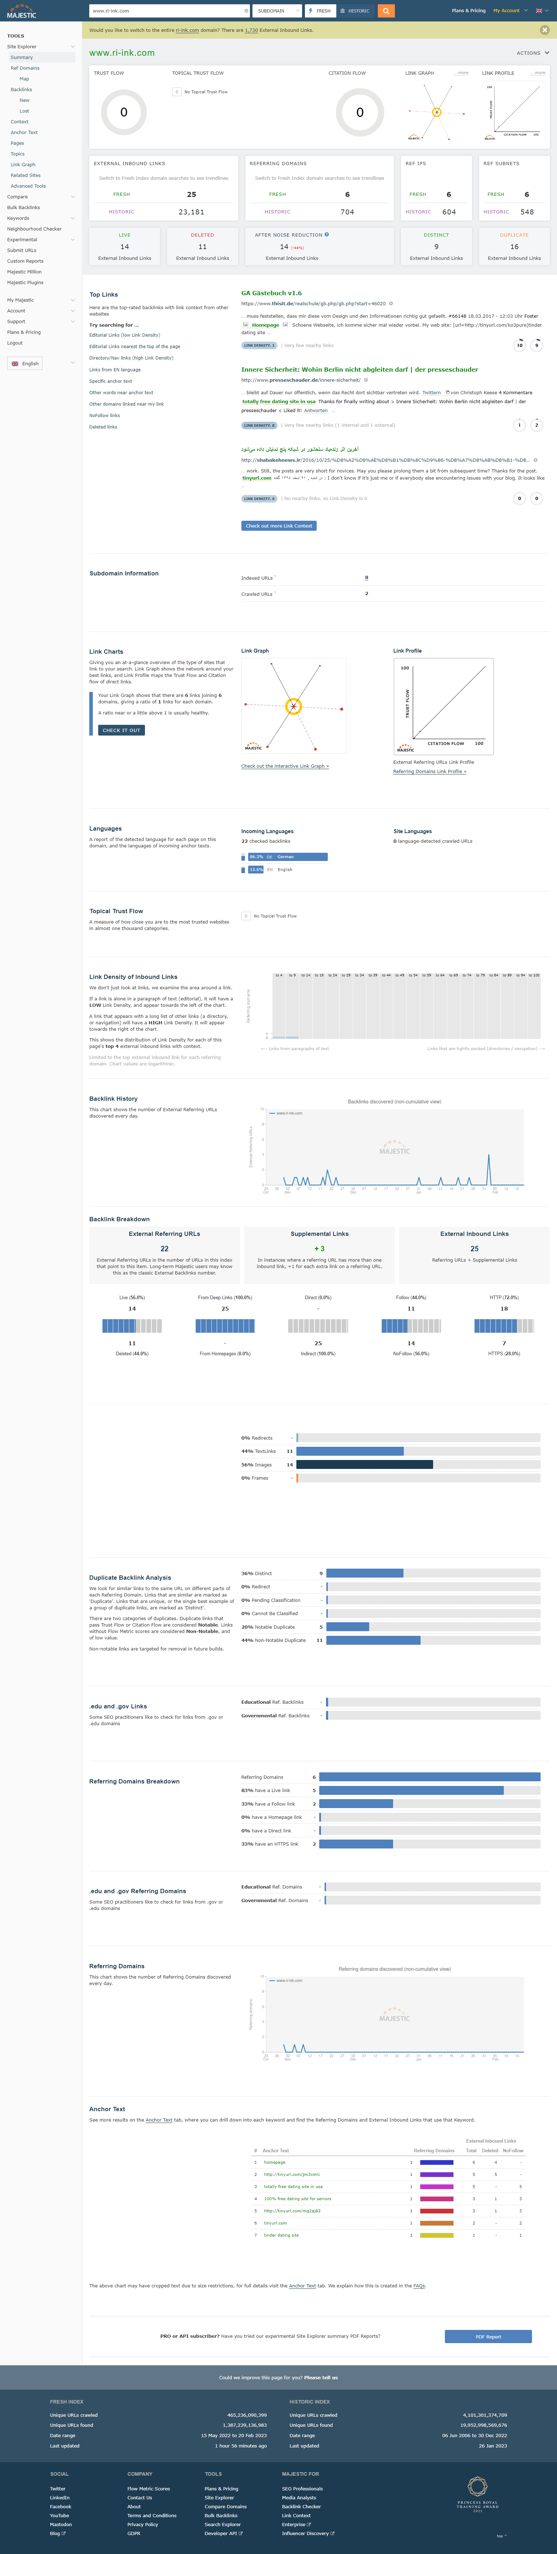Click the PDF Report button
Screen dimensions: 557x2554
(x=488, y=2337)
